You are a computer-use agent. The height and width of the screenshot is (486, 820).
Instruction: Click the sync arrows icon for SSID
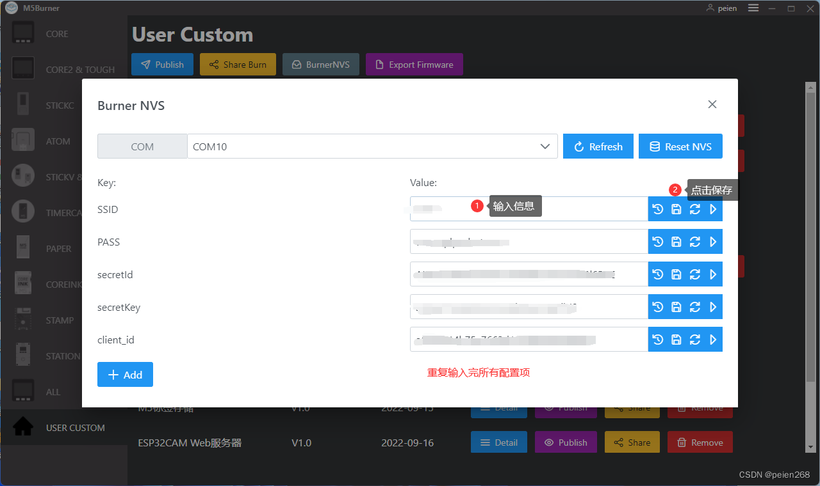coord(694,209)
